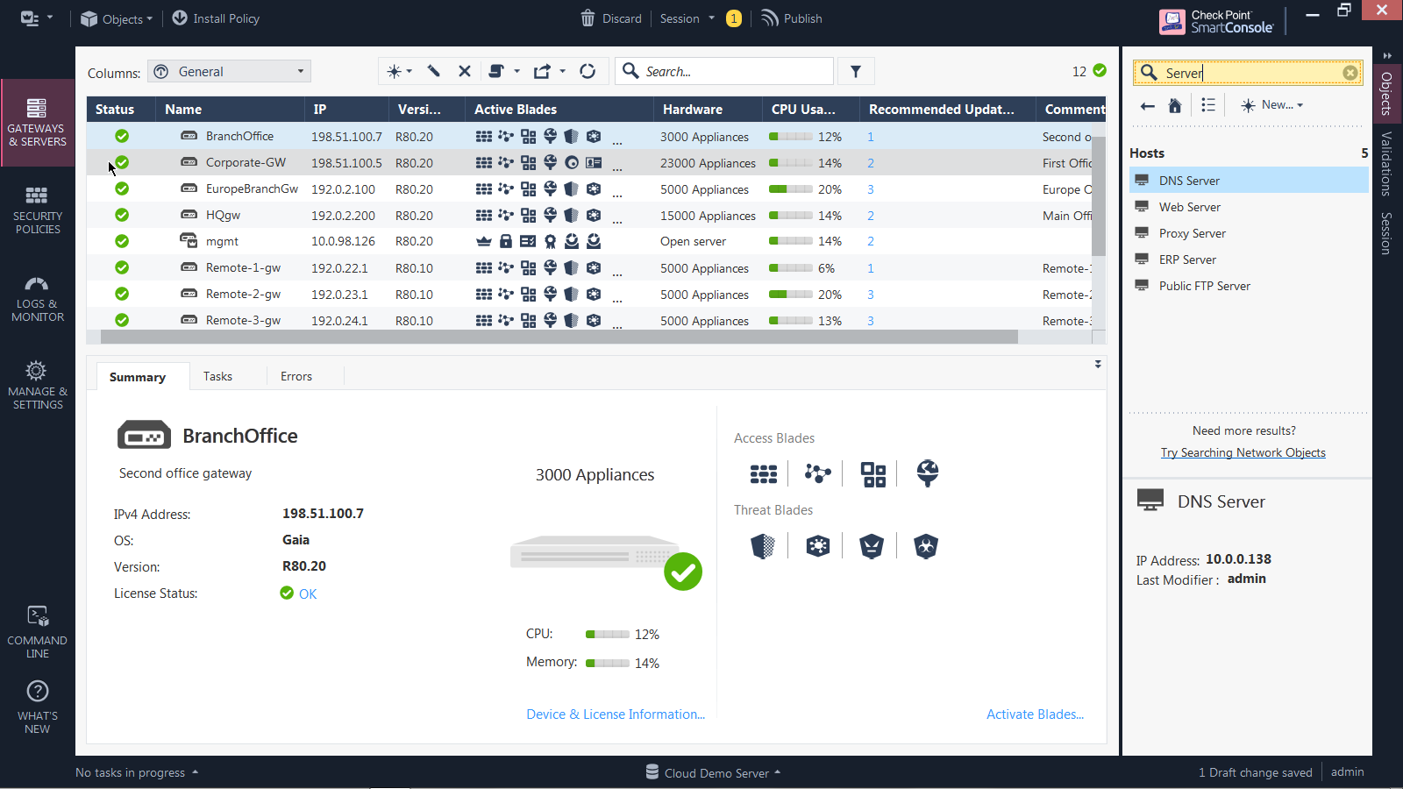The width and height of the screenshot is (1403, 789).
Task: Clear the Server search text
Action: 1350,73
